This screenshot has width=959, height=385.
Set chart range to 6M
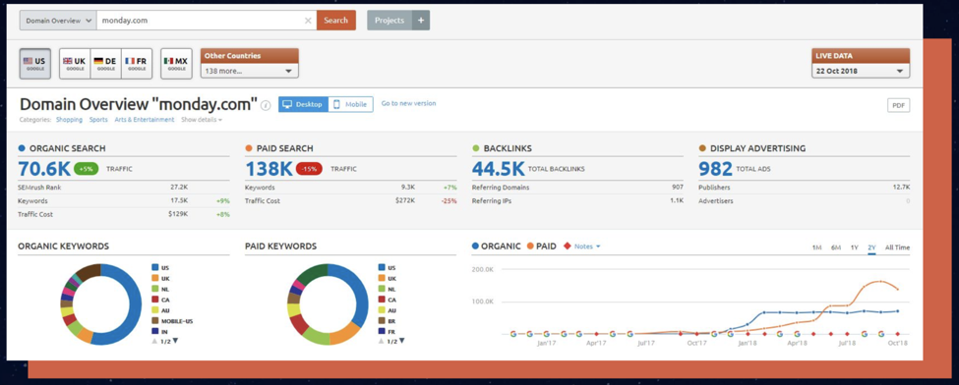(835, 247)
